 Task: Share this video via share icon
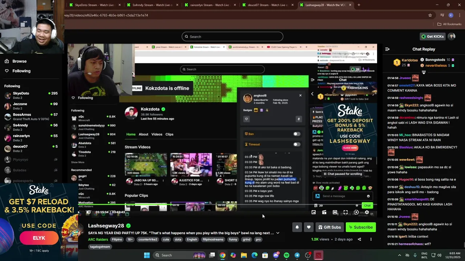[359, 239]
